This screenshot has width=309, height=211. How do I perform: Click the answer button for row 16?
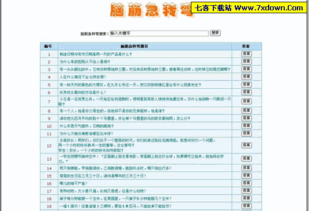point(246,183)
